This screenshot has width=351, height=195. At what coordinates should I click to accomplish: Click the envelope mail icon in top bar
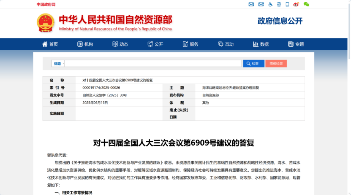pyautogui.click(x=251, y=4)
